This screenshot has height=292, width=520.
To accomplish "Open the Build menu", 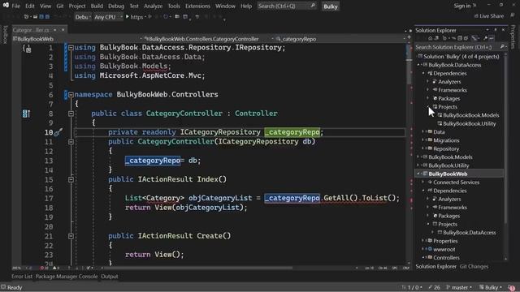I will pos(97,6).
